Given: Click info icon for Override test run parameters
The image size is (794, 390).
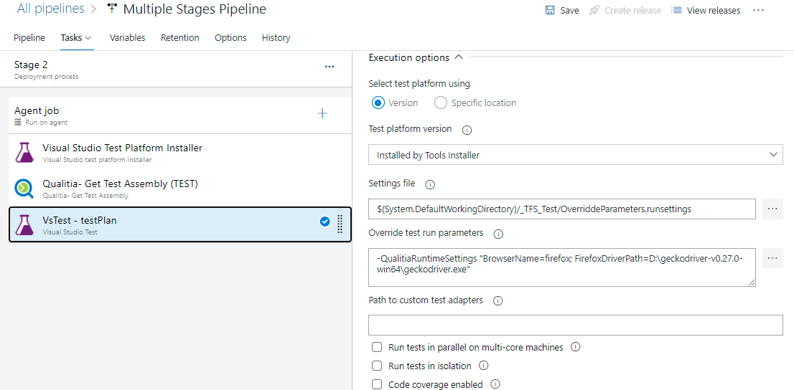Looking at the screenshot, I should pyautogui.click(x=498, y=234).
